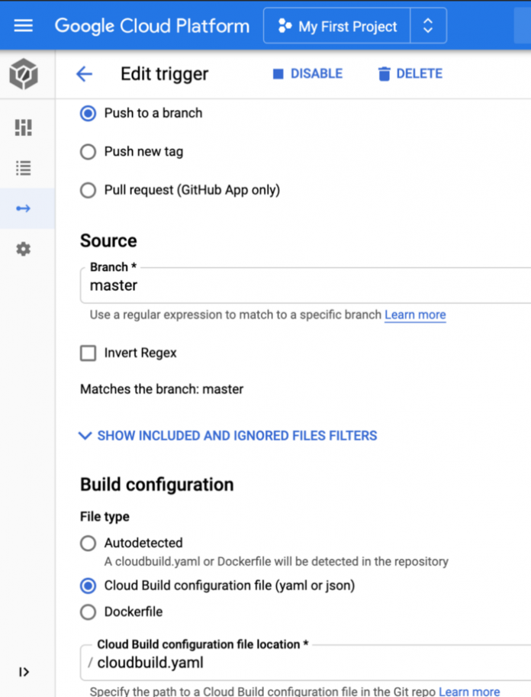The image size is (531, 697).
Task: Click the DELETE trash icon
Action: pos(385,73)
